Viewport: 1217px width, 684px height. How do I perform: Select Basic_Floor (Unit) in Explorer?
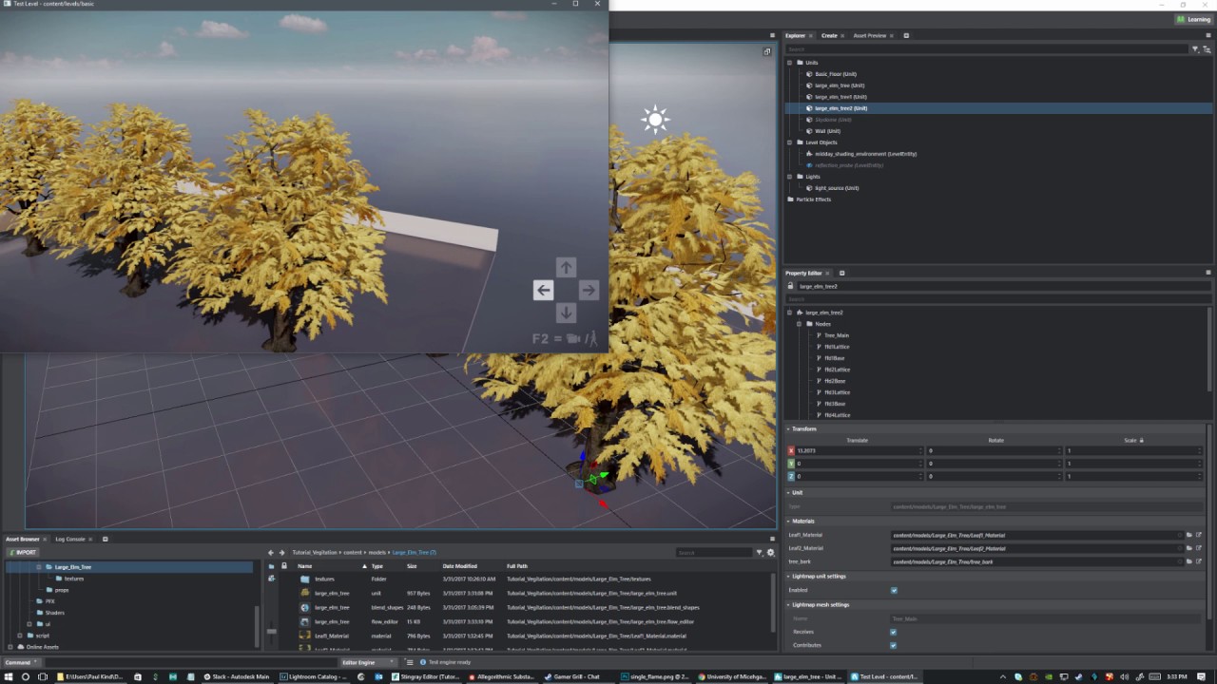click(x=836, y=74)
